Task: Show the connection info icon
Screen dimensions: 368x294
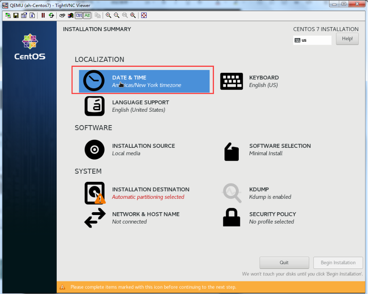Action: pos(32,15)
